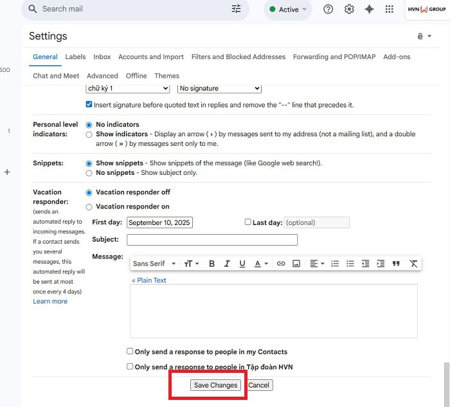Click the Subject input field
The width and height of the screenshot is (450, 407).
[x=212, y=240]
